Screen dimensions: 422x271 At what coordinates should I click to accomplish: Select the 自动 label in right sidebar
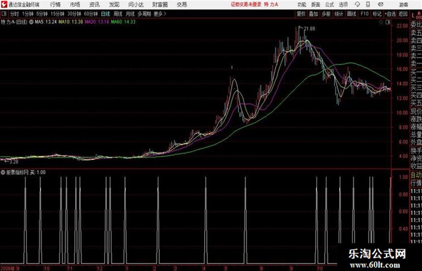pyautogui.click(x=416, y=175)
